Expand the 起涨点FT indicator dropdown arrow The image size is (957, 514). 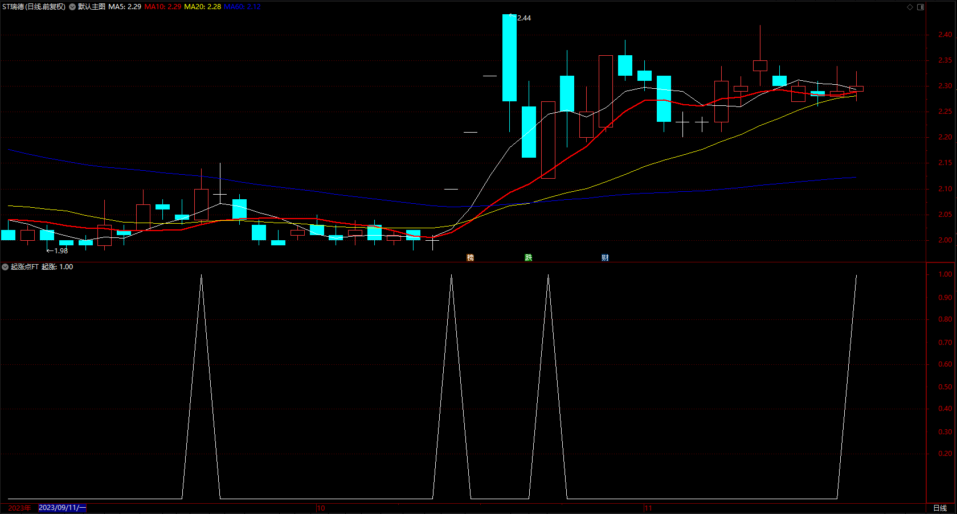tap(5, 267)
